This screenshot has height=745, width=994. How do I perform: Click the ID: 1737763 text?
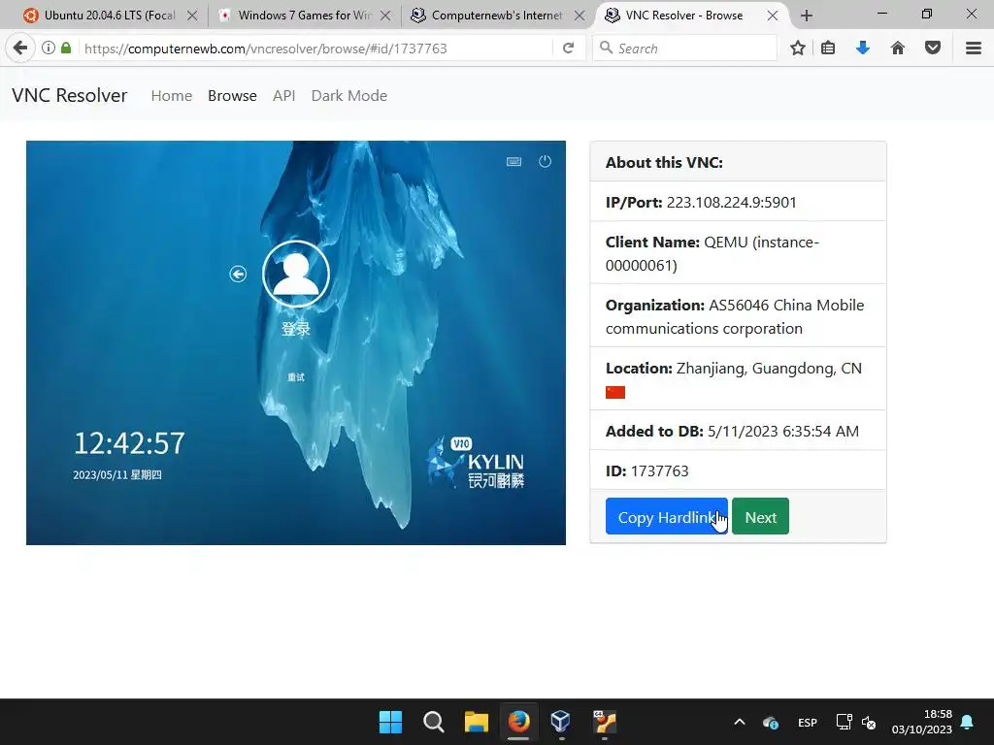646,470
